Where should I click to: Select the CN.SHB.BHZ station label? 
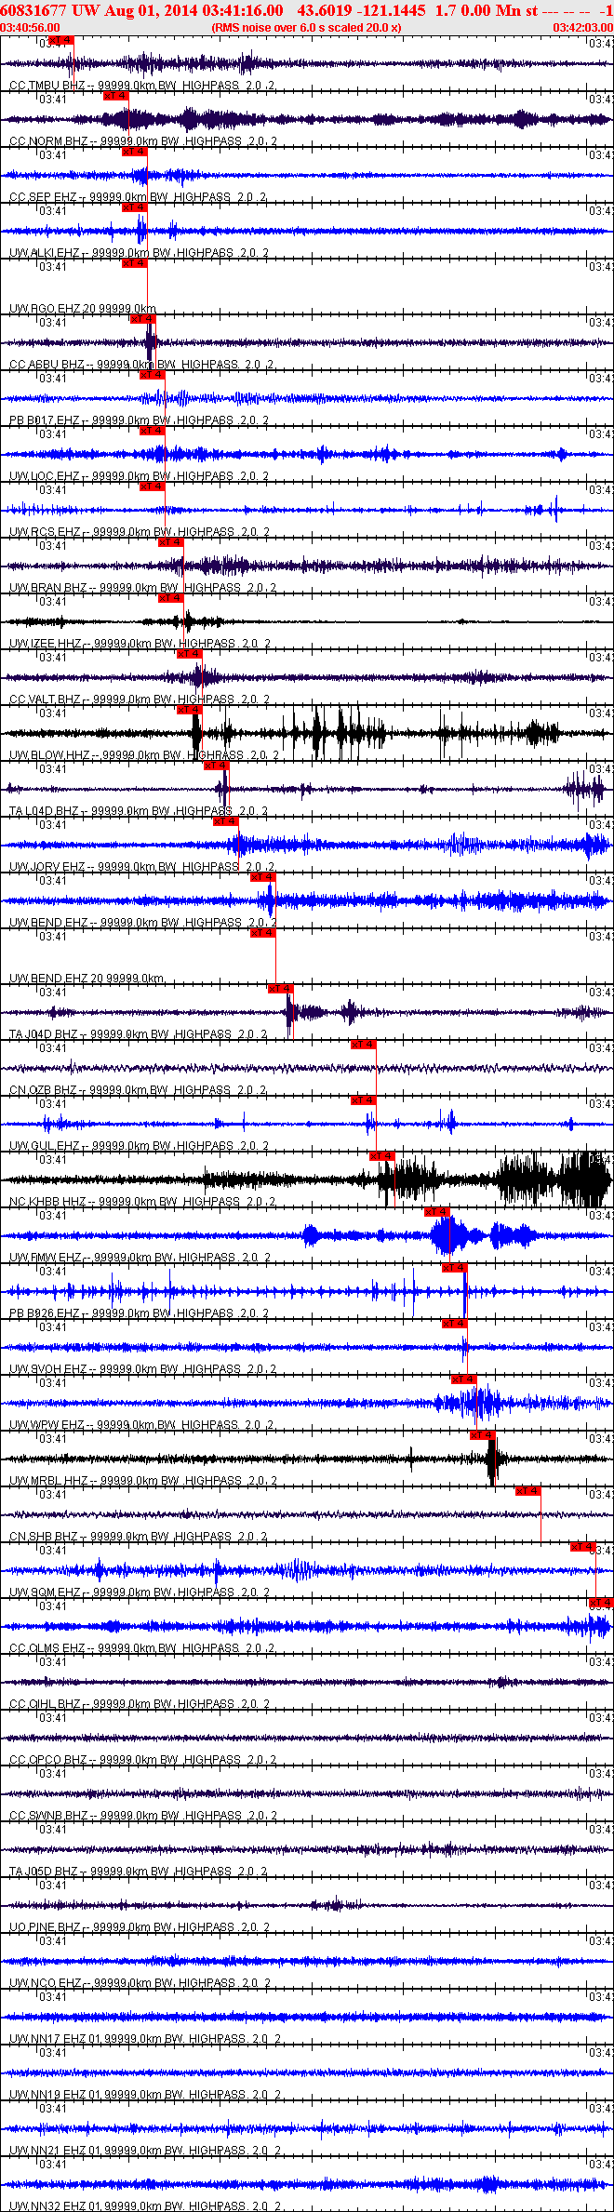tap(139, 1537)
